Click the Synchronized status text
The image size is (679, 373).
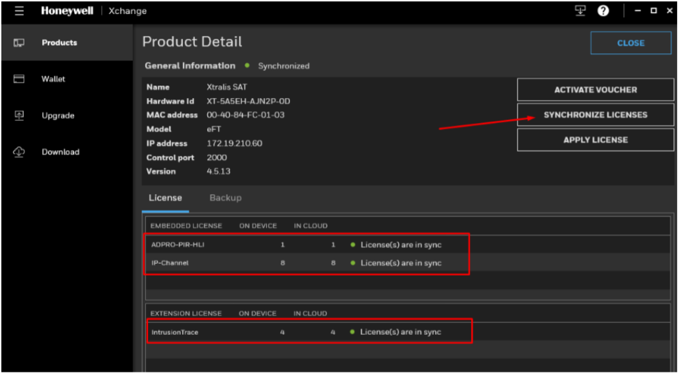(284, 66)
